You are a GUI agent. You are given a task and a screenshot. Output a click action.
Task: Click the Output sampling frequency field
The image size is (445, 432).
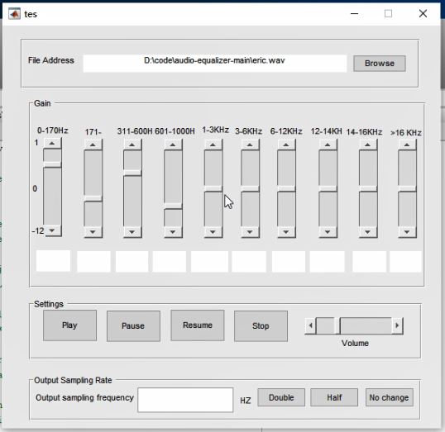[x=185, y=400]
